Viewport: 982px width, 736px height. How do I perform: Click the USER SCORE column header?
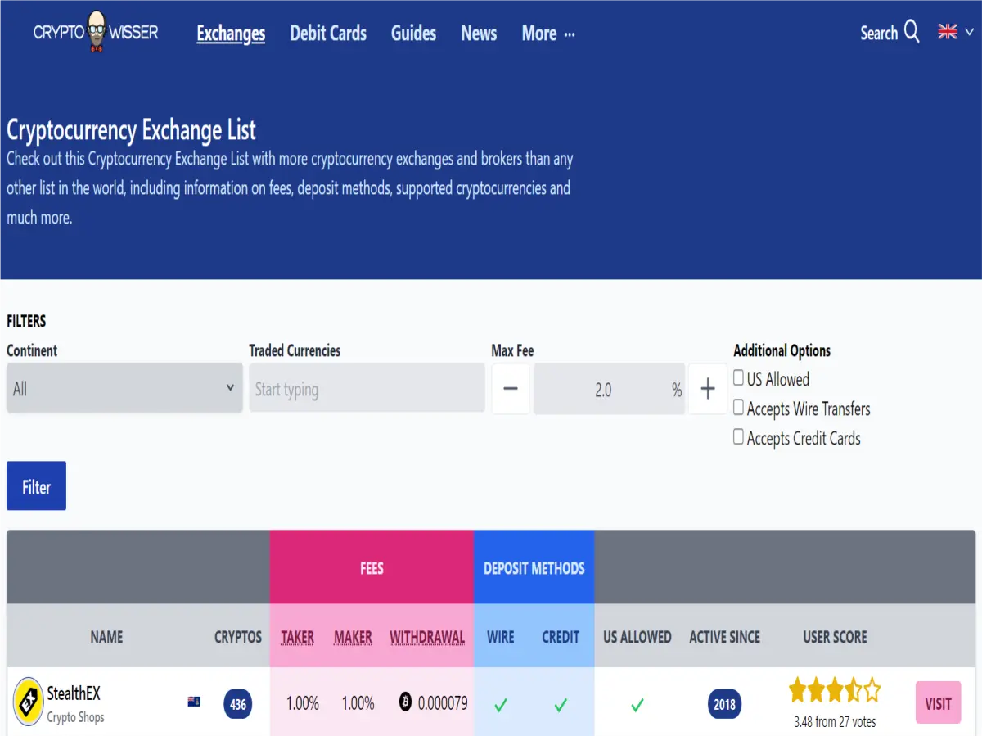pyautogui.click(x=835, y=637)
